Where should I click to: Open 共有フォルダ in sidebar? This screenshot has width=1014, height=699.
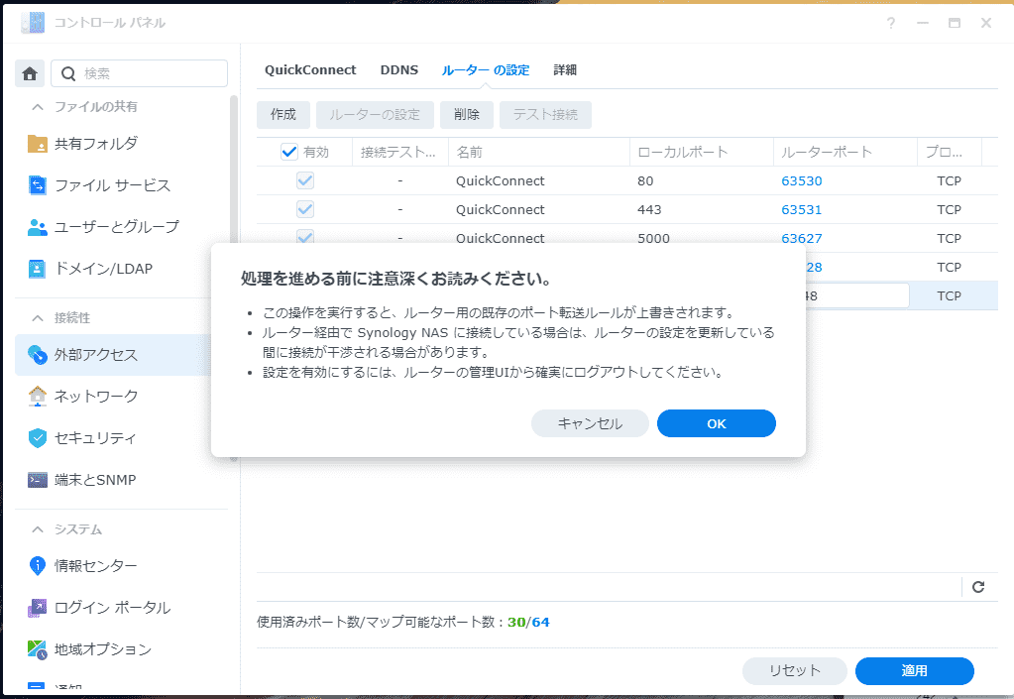(122, 144)
